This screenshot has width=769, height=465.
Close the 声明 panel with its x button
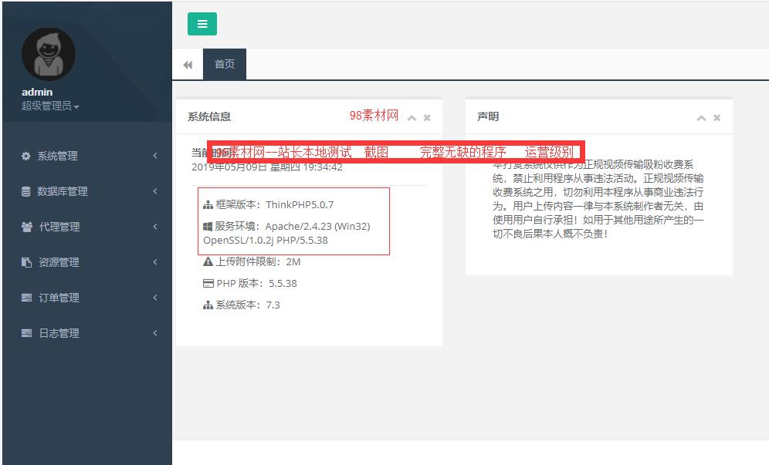(716, 118)
